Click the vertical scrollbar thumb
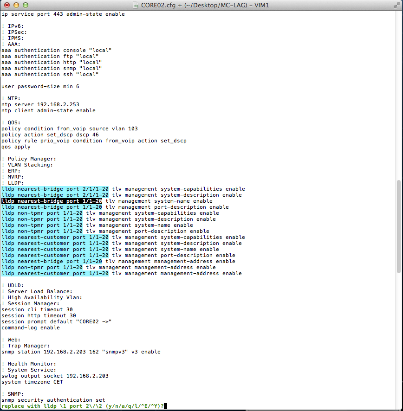This screenshot has height=411, width=403. coord(399,226)
